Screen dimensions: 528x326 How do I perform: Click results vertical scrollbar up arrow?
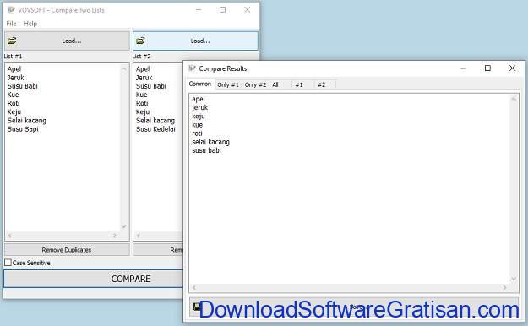[514, 99]
